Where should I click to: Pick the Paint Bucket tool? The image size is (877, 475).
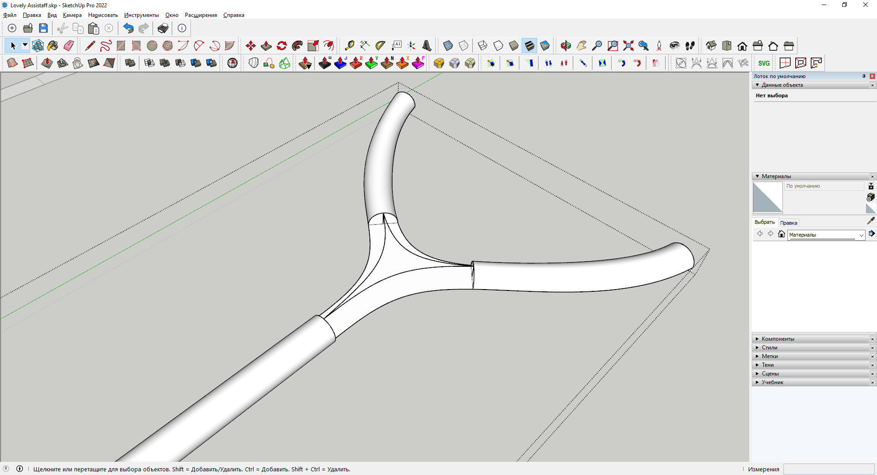[x=53, y=46]
